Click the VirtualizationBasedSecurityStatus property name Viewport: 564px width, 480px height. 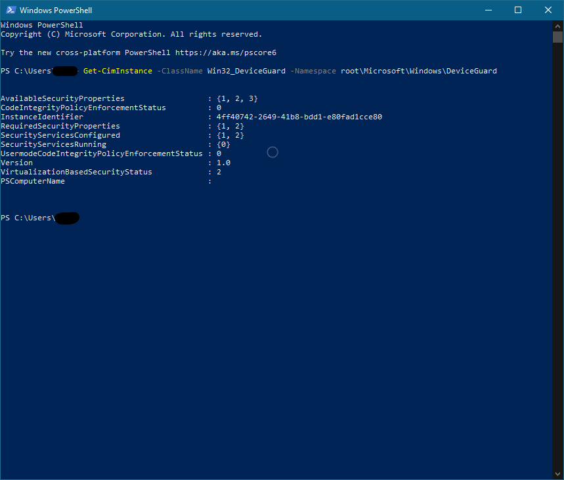click(x=76, y=172)
